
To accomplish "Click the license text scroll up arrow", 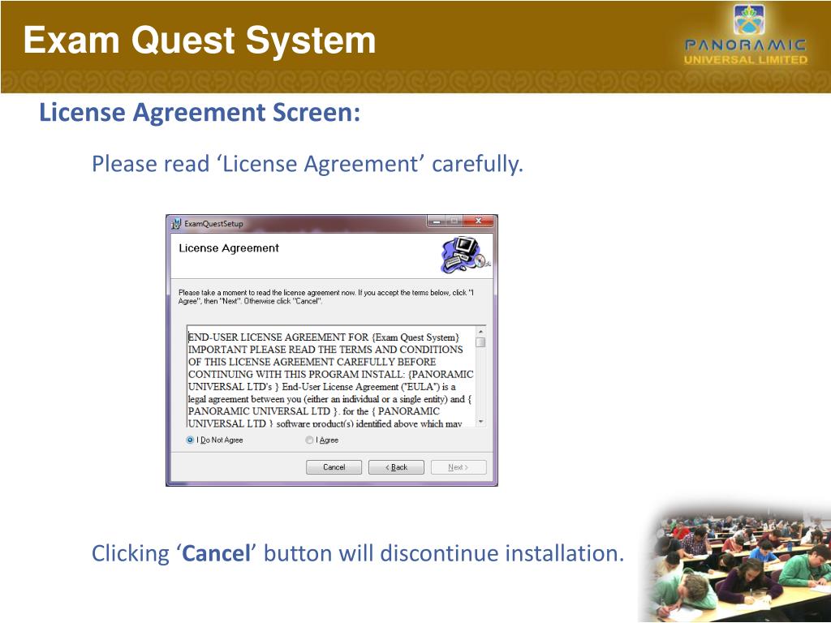I will pyautogui.click(x=480, y=331).
